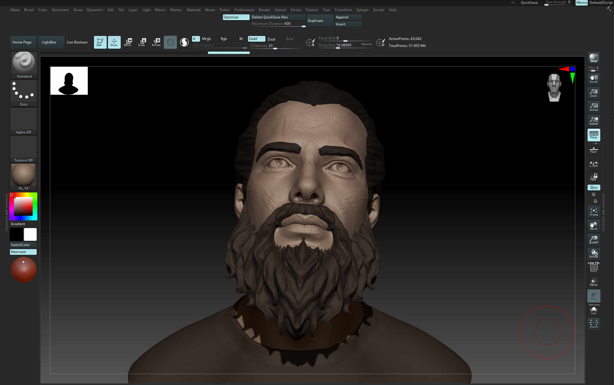Enable Transp transparency mode
Screen dimensions: 614x385
coord(594,282)
